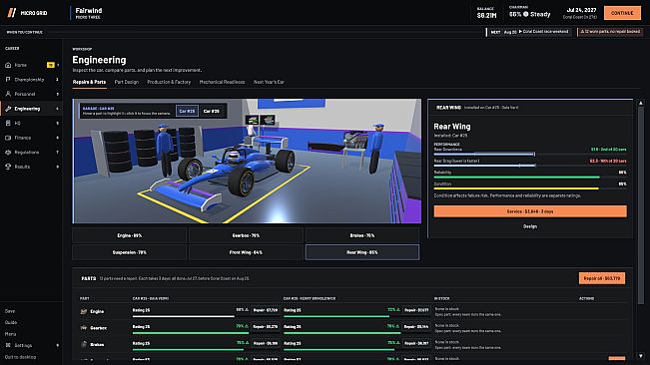Open the Championship sidebar flag icon

(8, 80)
